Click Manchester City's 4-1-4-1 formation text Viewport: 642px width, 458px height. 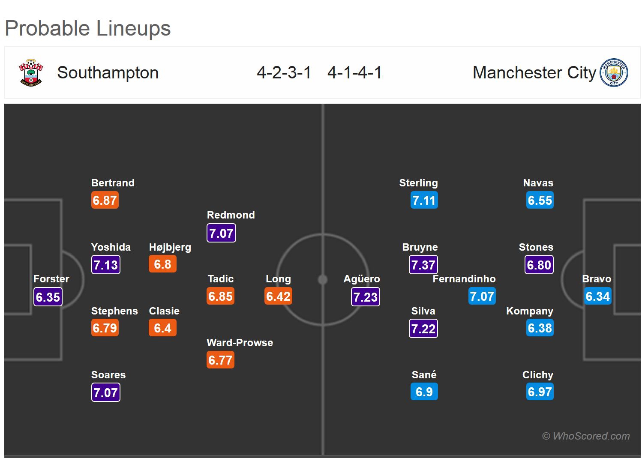tap(354, 72)
